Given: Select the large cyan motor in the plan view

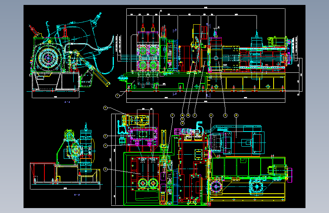Looking at the screenshot, I should coord(243,143).
